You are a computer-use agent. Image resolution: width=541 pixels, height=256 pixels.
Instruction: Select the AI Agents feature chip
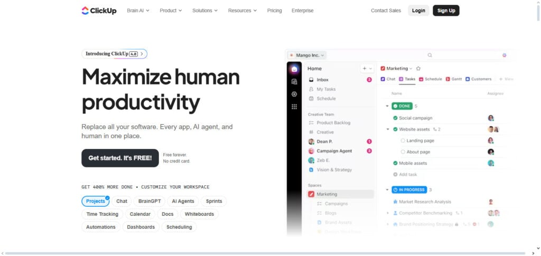183,201
